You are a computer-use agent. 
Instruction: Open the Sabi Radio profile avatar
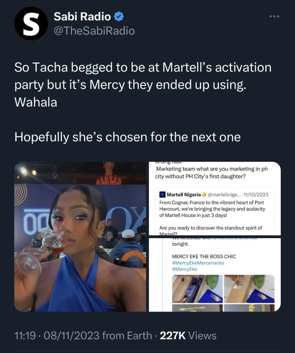[31, 23]
